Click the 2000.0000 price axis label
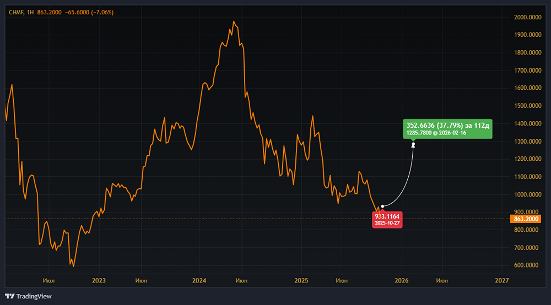 click(x=527, y=17)
